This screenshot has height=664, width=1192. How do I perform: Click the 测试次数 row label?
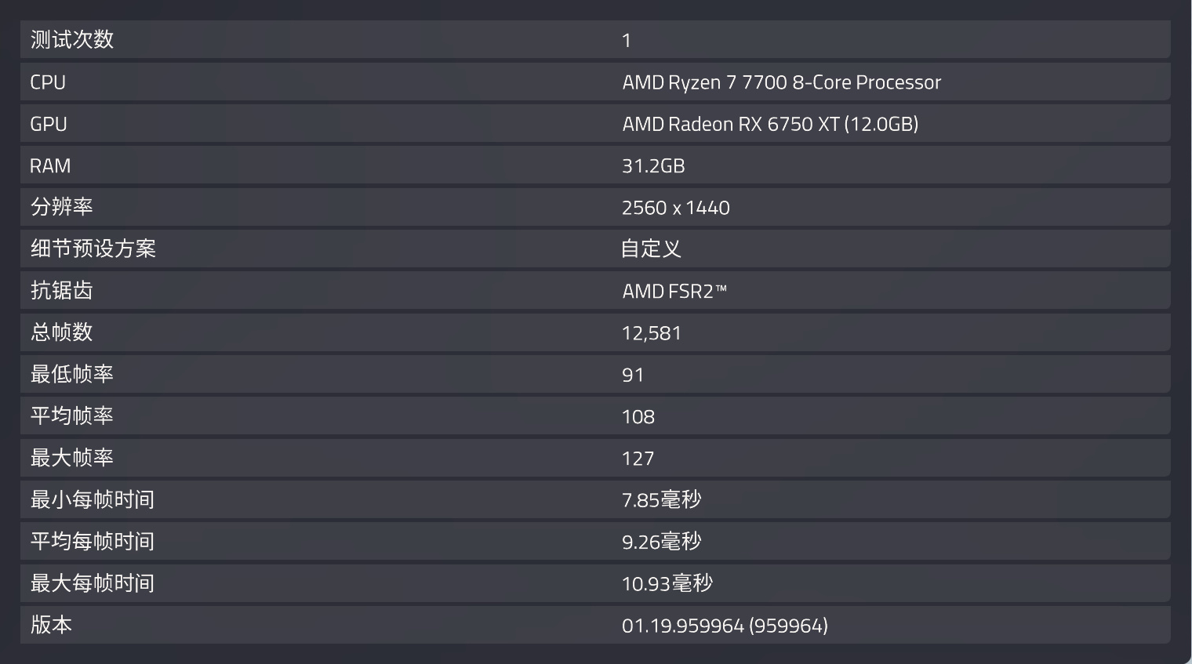coord(72,40)
